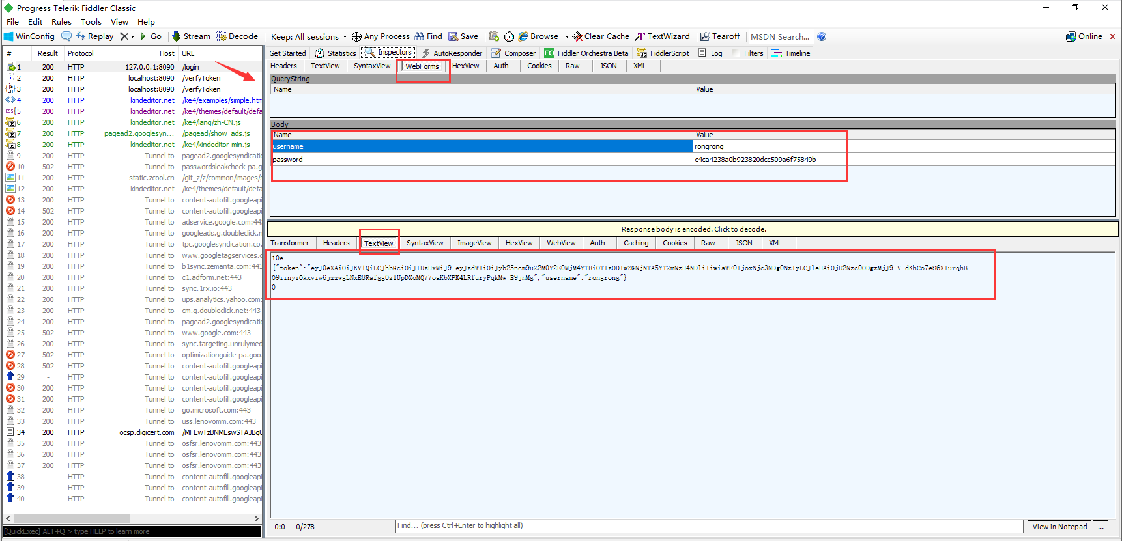The height and width of the screenshot is (541, 1122).
Task: Select the response ImageView tab
Action: pyautogui.click(x=474, y=243)
